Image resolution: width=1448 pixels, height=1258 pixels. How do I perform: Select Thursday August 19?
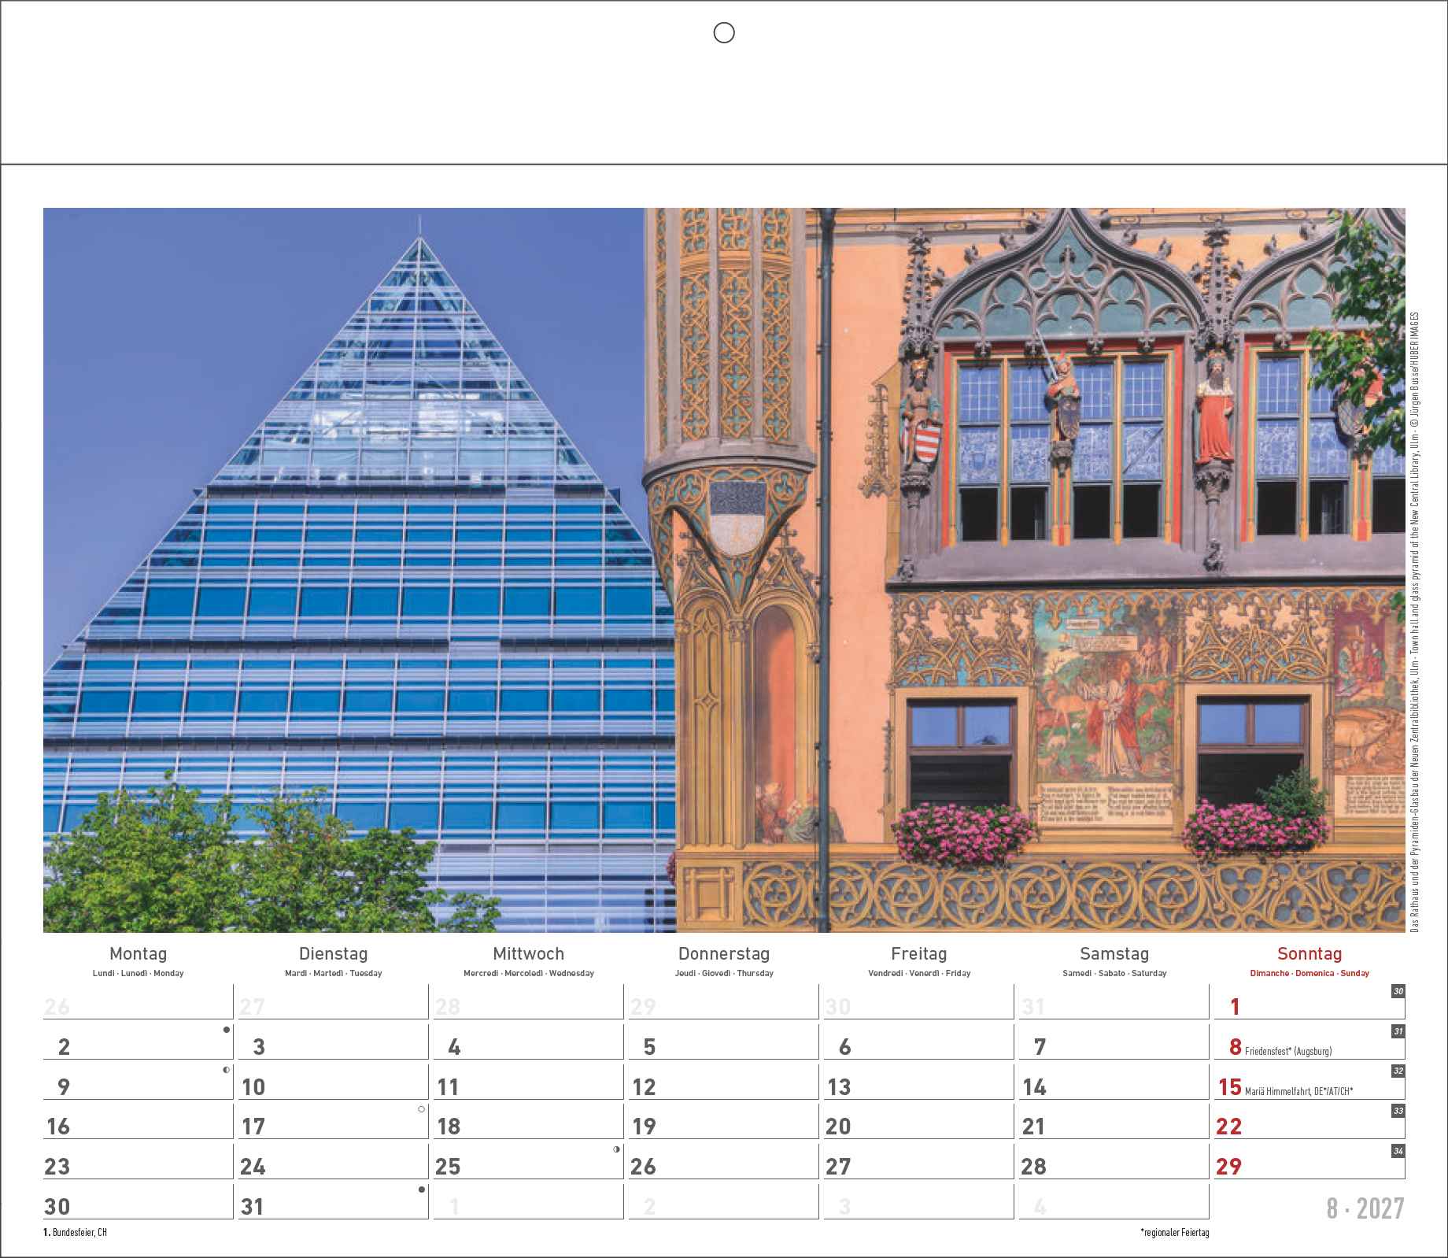644,1127
